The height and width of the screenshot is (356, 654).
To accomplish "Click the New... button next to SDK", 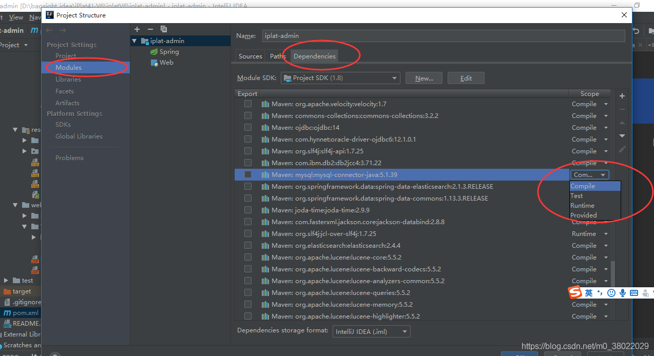I will [424, 78].
